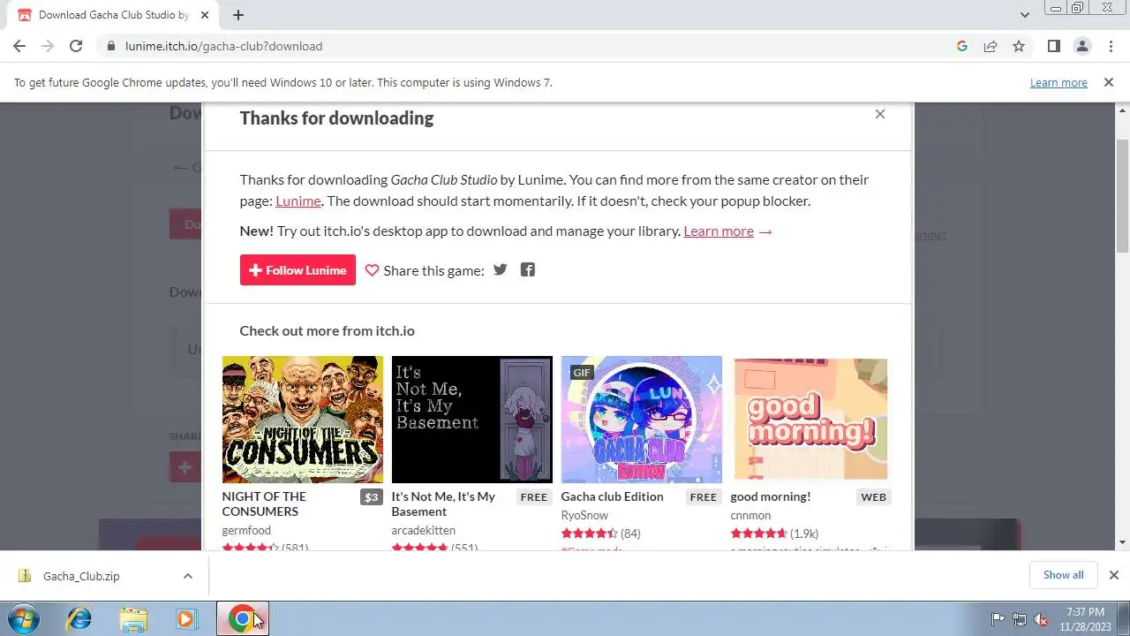Open author arcadekitten's page
Viewport: 1130px width, 636px height.
424,530
